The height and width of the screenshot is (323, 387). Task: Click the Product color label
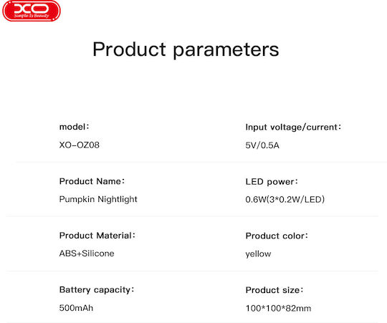point(277,236)
